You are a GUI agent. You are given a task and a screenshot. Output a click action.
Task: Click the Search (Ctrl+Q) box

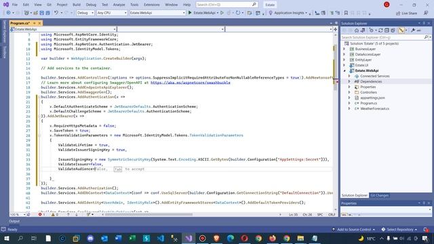coord(226,5)
